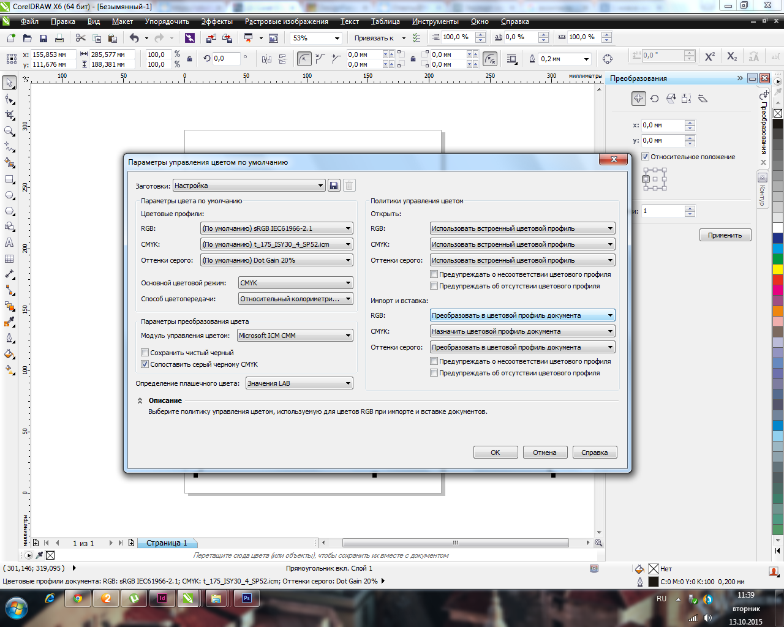Viewport: 784px width, 627px height.
Task: Click the object X position field
Action: [x=54, y=54]
